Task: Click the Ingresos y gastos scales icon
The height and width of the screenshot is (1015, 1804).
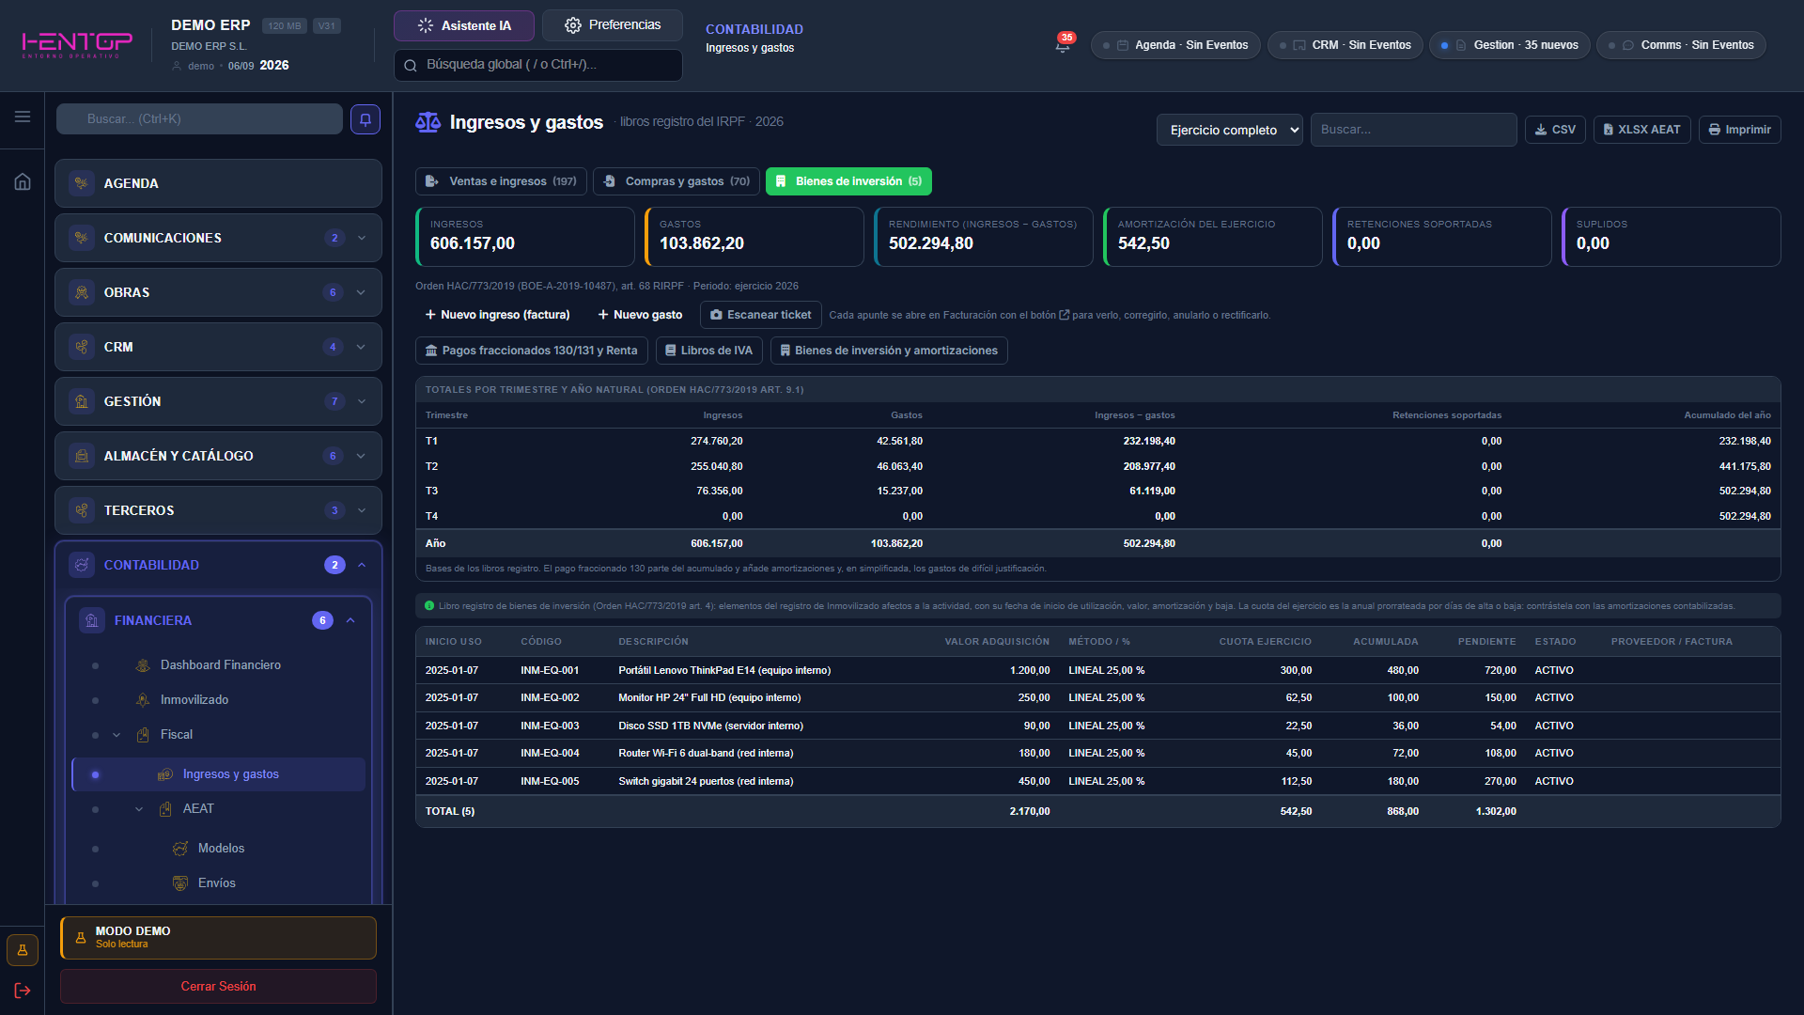Action: (x=428, y=122)
